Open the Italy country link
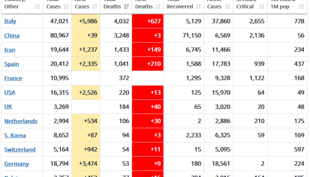This screenshot has height=177, width=310. click(10, 21)
